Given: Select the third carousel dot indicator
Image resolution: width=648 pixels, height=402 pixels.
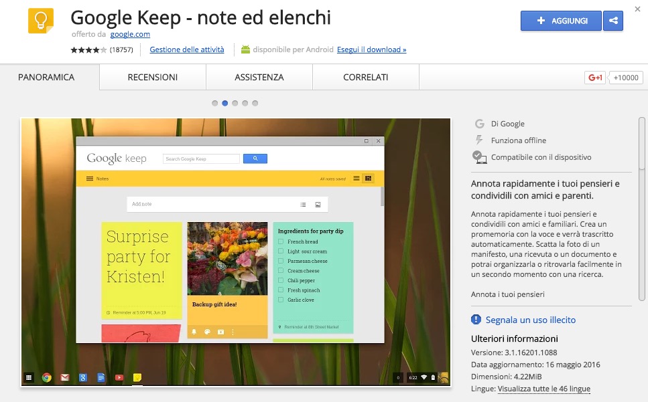Looking at the screenshot, I should tap(235, 103).
